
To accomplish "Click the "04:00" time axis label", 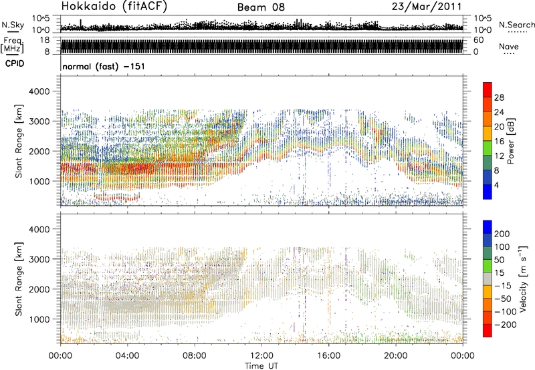I will (127, 356).
